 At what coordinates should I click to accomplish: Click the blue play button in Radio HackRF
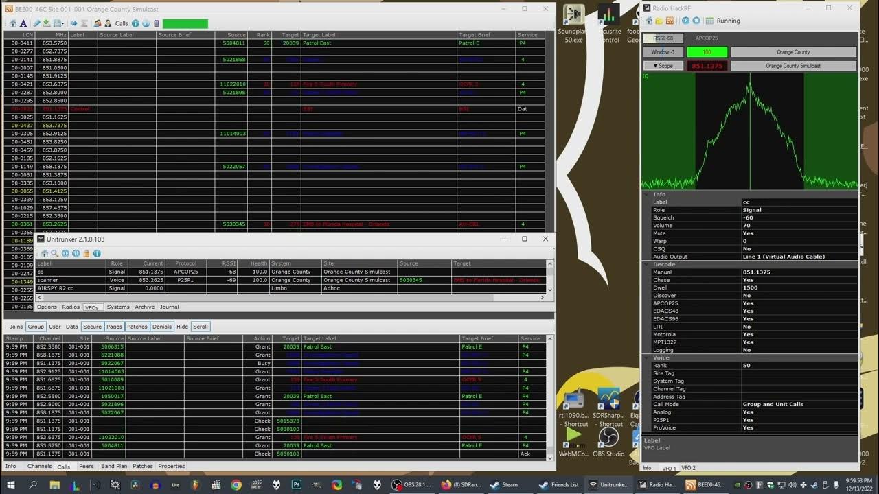point(685,21)
